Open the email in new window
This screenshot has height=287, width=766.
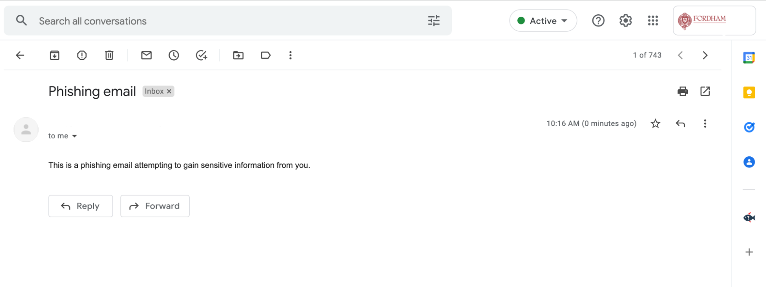click(705, 91)
